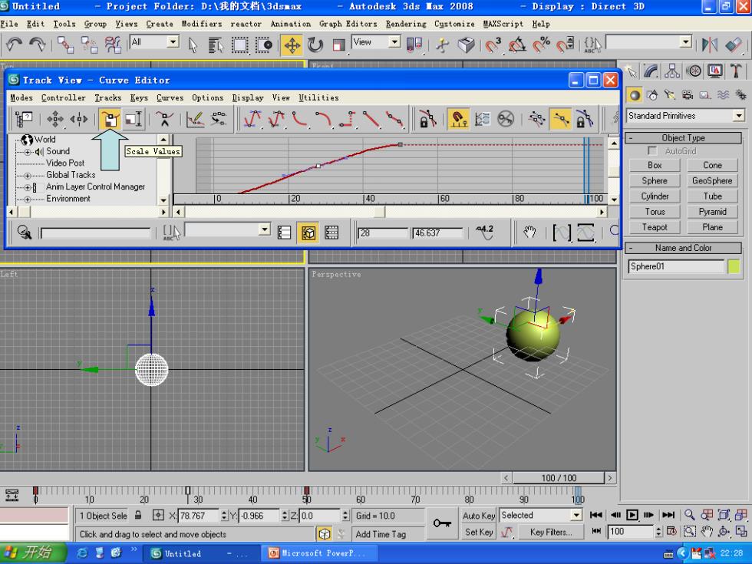Select the Select and Move tool
Viewport: 752px width, 564px height.
click(292, 45)
